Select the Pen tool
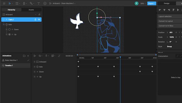 click(24, 3)
